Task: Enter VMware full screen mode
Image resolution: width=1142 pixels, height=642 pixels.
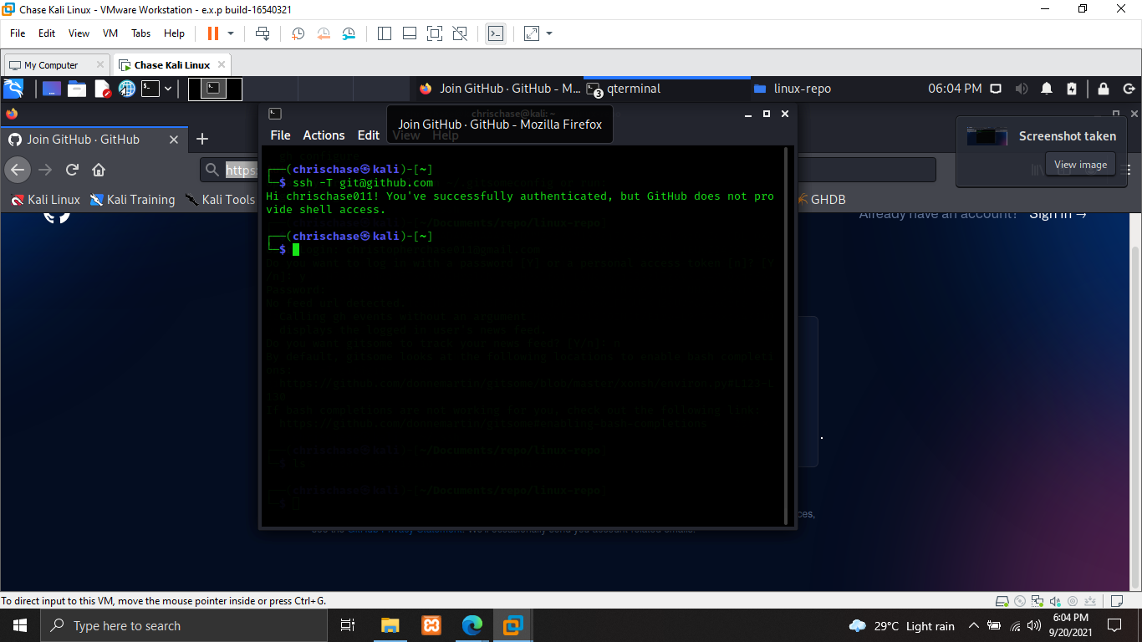Action: (x=435, y=33)
